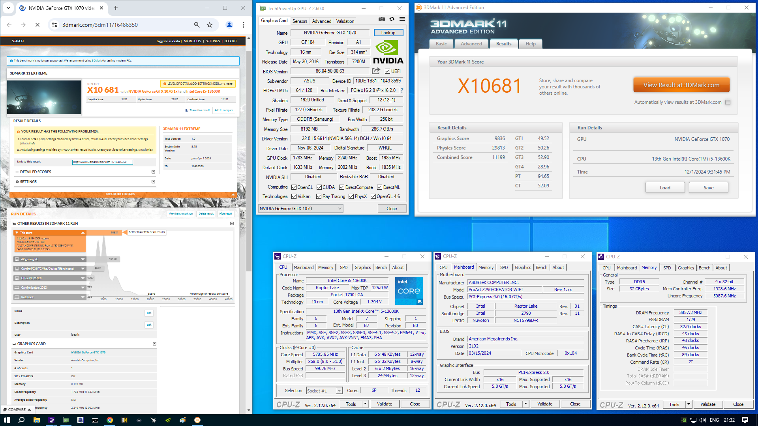Click the link to this result field
Viewport: 758px width, 426px height.
click(102, 162)
